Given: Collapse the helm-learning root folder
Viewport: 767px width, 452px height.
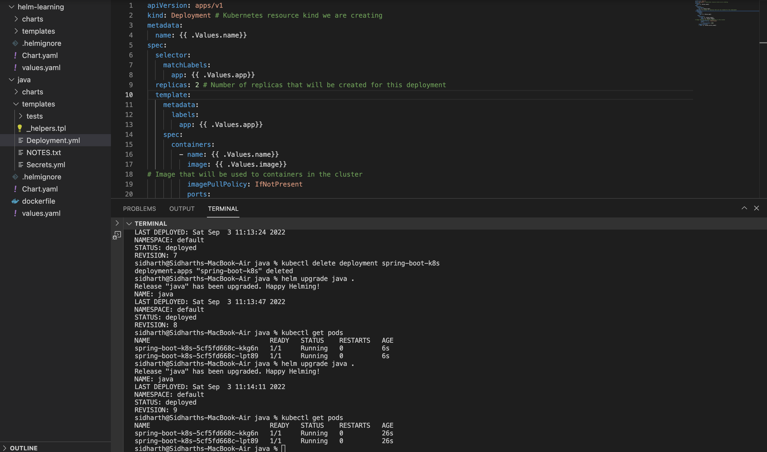Looking at the screenshot, I should coord(12,7).
